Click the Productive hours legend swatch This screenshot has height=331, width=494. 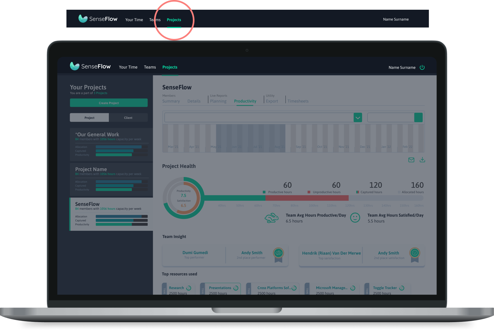tap(264, 192)
